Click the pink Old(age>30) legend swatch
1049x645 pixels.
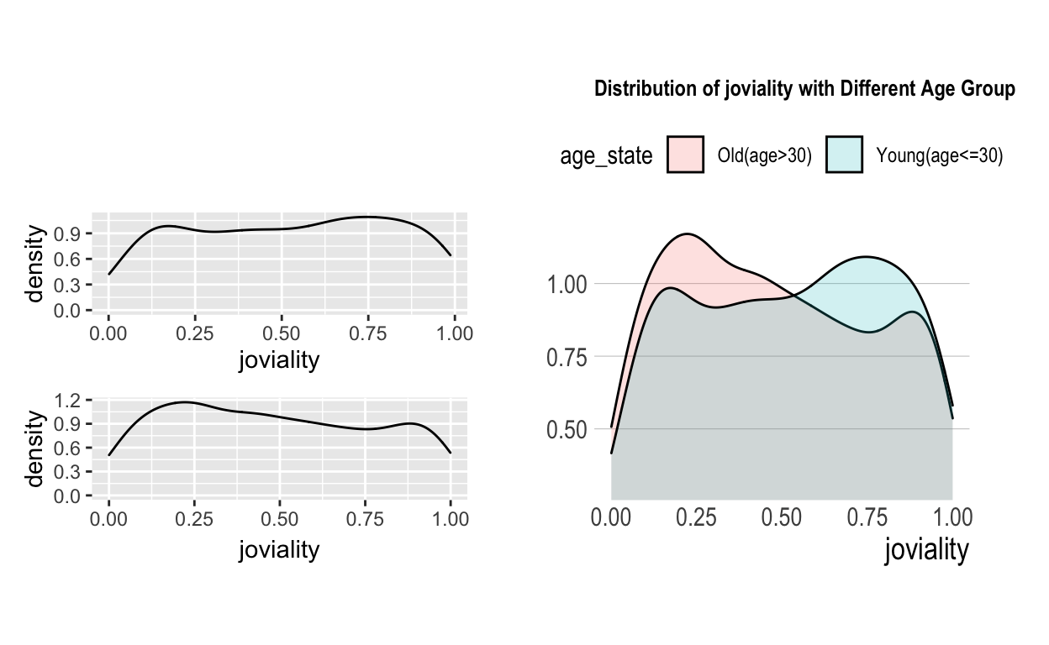(x=685, y=155)
